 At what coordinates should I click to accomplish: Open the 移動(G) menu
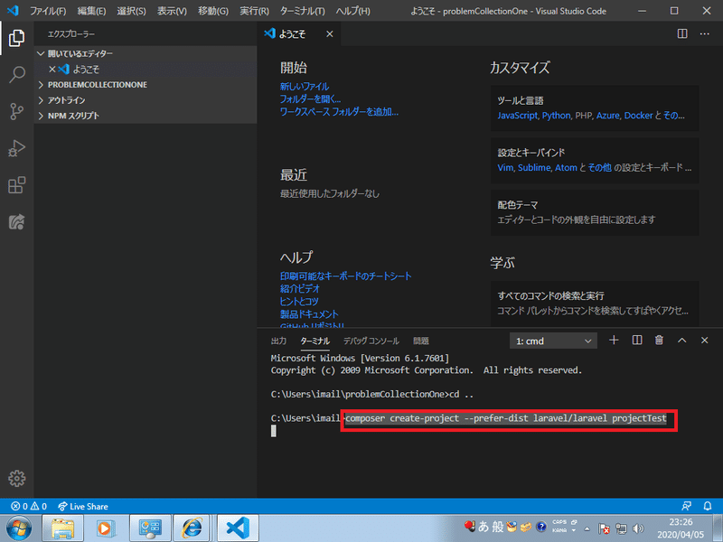tap(213, 11)
